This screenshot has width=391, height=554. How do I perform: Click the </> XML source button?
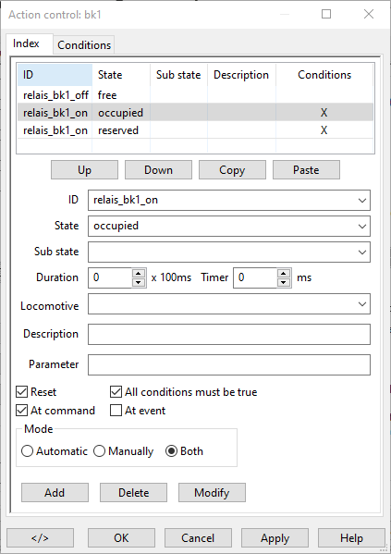click(41, 537)
